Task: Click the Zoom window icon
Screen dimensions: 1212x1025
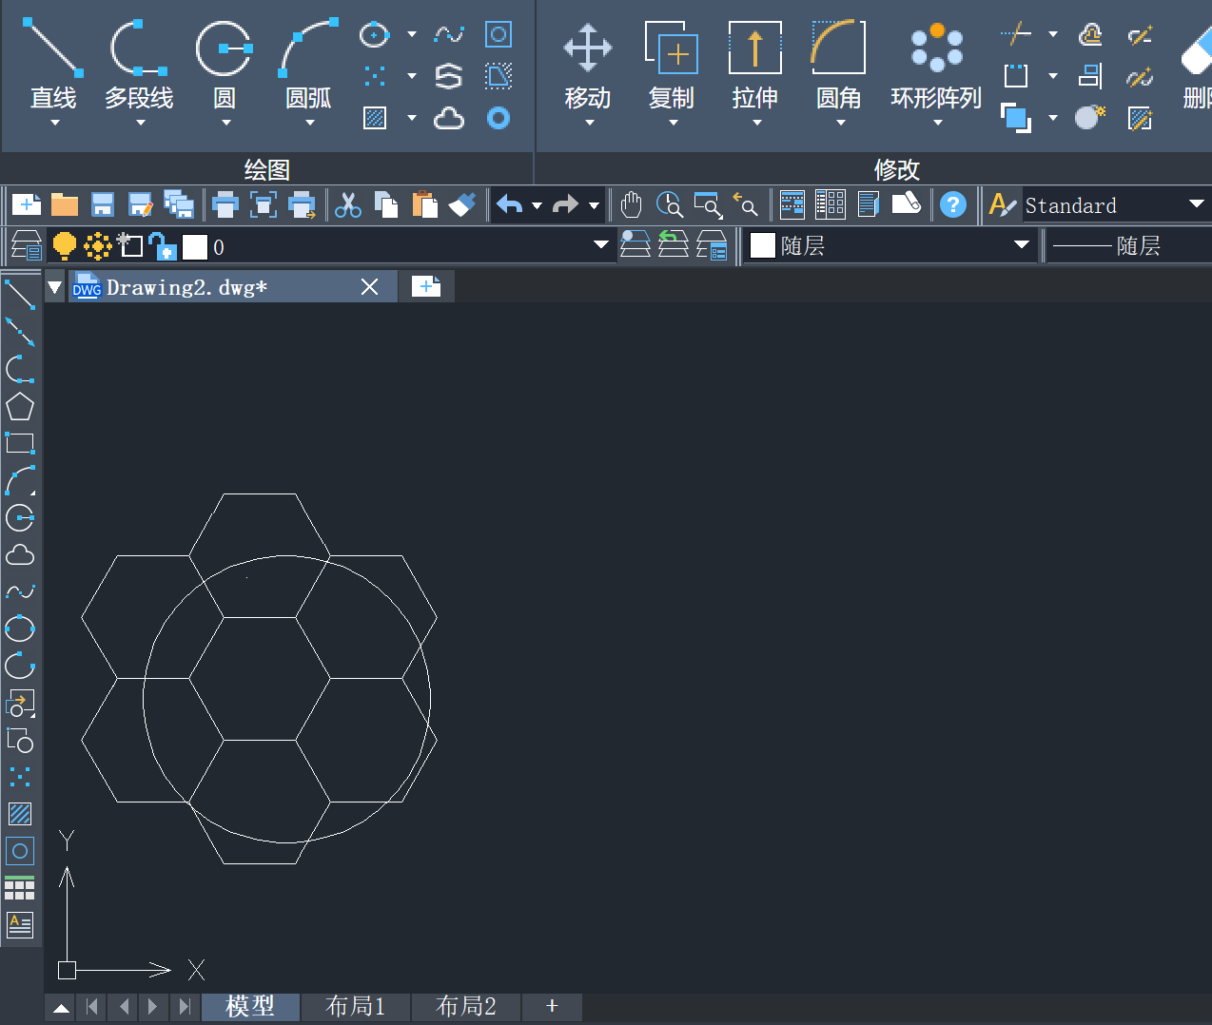Action: (708, 204)
